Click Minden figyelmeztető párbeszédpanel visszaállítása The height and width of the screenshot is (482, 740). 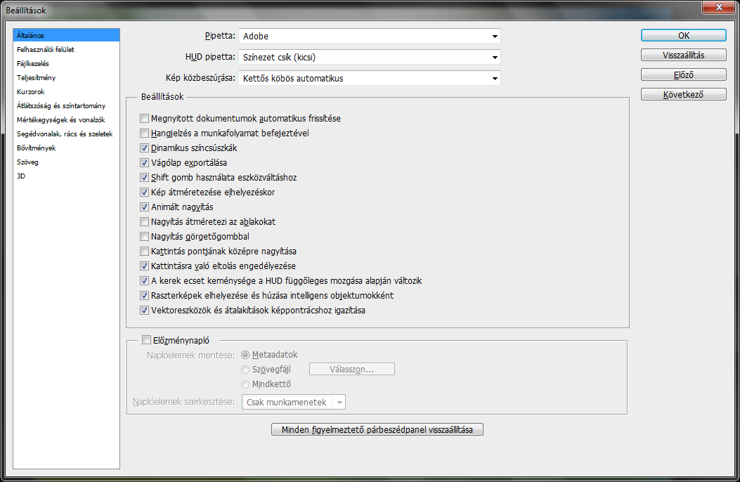(x=377, y=429)
